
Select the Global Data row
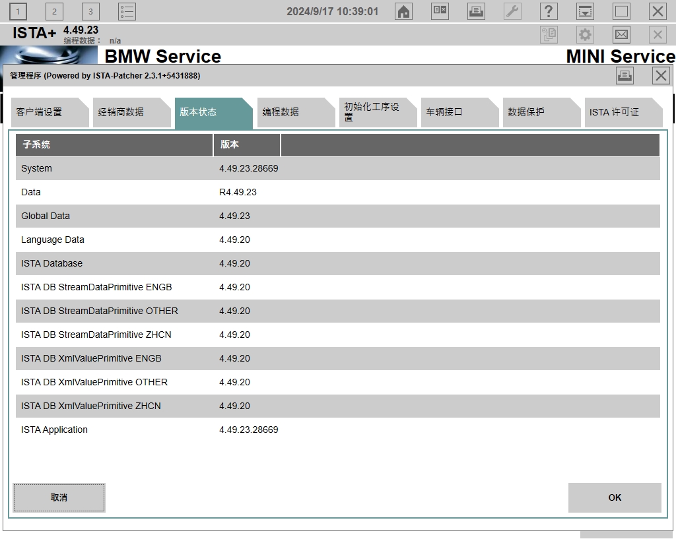click(x=338, y=216)
